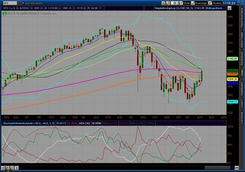
Task: Click the last price 1115.22 in the header
Action: 229,3
